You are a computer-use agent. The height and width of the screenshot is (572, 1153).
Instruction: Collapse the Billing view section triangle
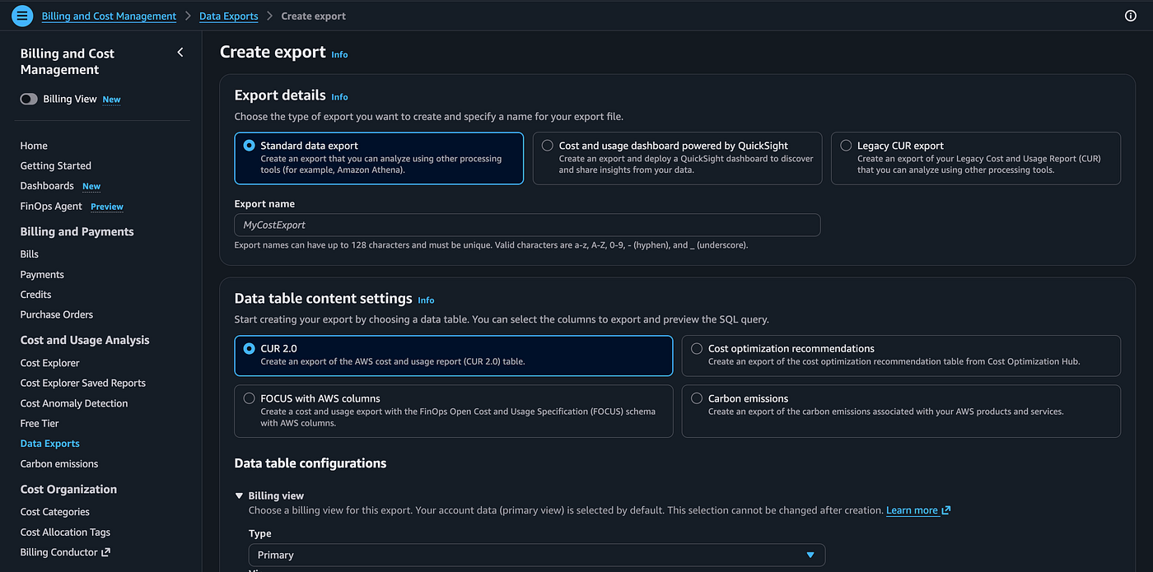[x=239, y=495]
